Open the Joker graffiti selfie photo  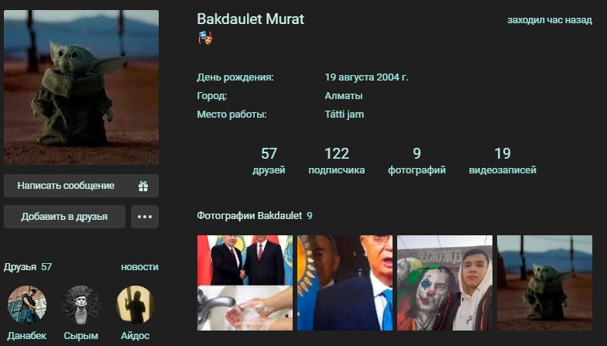444,283
